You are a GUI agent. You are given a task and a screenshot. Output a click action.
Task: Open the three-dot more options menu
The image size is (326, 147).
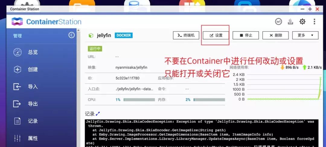(x=314, y=21)
